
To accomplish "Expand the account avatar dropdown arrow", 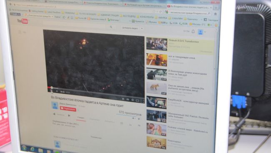I will [x=205, y=32].
